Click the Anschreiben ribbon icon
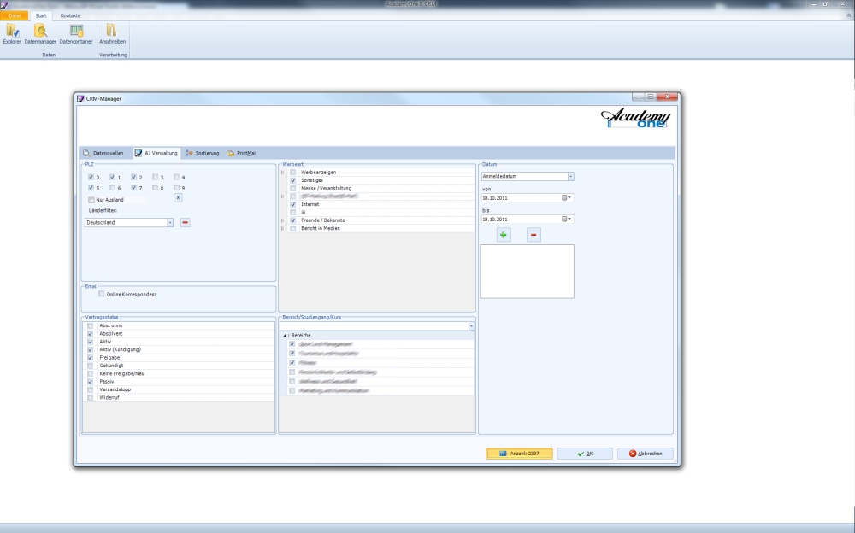The image size is (855, 533). tap(112, 33)
